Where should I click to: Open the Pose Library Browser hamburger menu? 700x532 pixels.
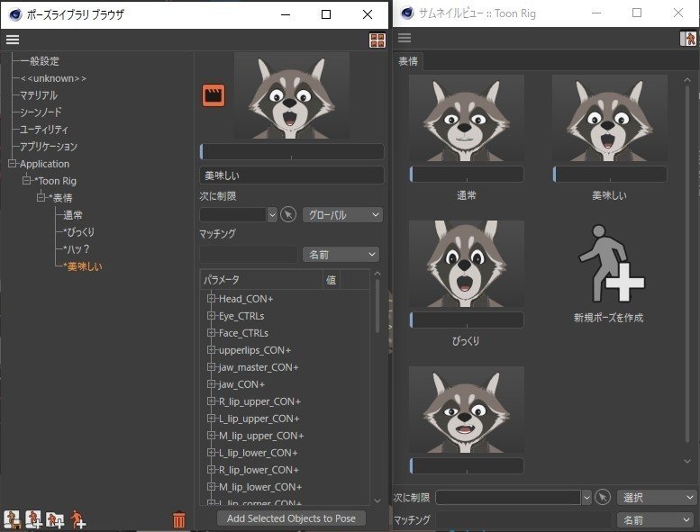[13, 40]
